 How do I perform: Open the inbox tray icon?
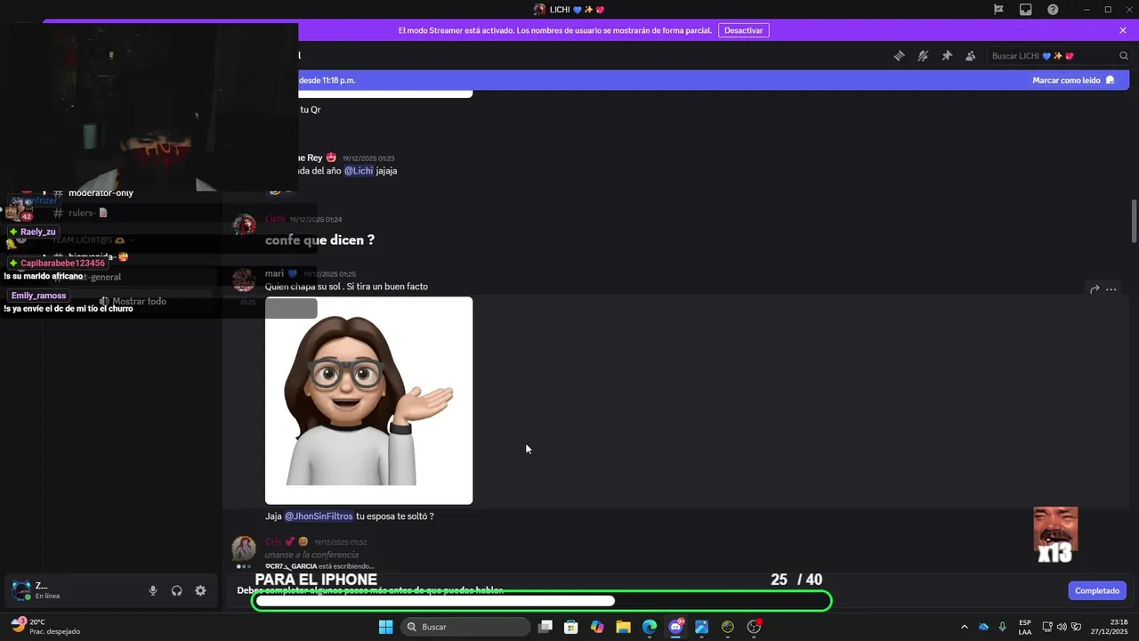pyautogui.click(x=1026, y=10)
